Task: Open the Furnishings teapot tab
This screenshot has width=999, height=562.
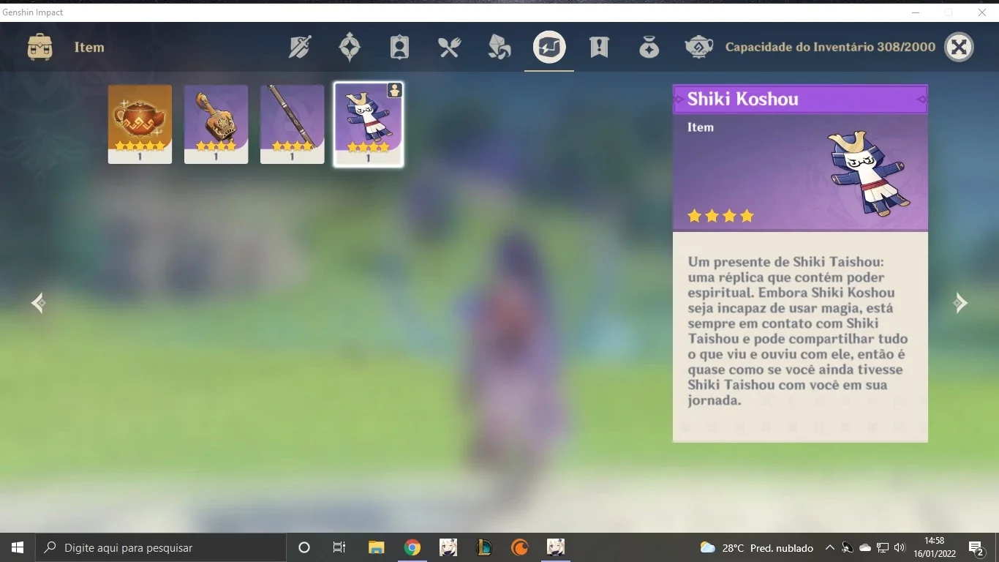Action: point(699,48)
